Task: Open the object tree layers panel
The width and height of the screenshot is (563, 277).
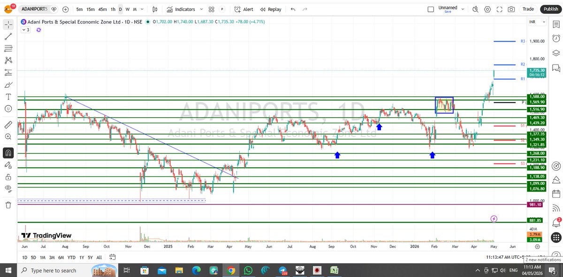Action: point(556,53)
